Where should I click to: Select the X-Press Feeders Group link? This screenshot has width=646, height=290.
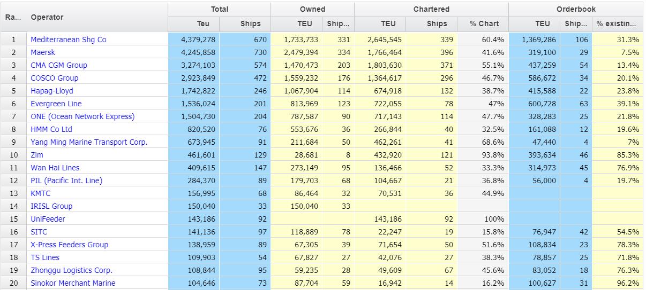click(x=70, y=245)
